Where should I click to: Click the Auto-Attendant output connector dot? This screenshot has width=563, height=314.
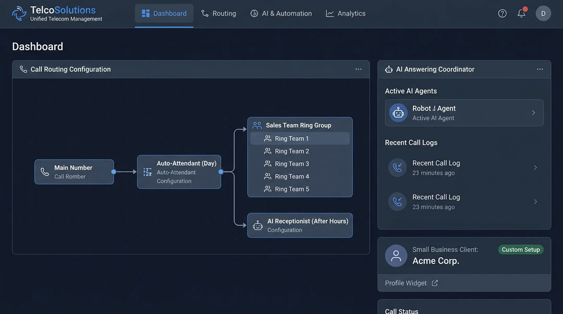click(x=221, y=172)
